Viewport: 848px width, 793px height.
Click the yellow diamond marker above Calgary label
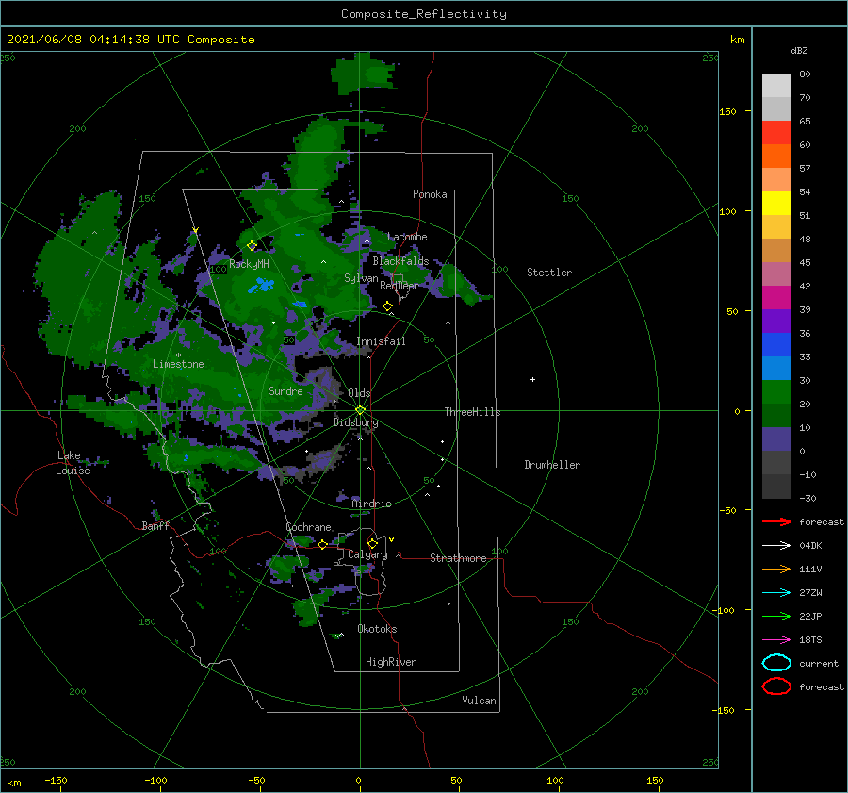(x=372, y=543)
